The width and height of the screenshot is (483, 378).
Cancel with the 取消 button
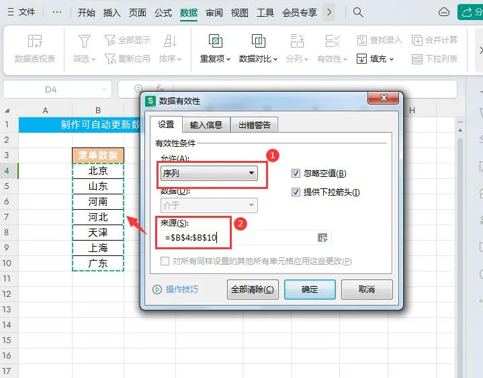click(x=367, y=290)
